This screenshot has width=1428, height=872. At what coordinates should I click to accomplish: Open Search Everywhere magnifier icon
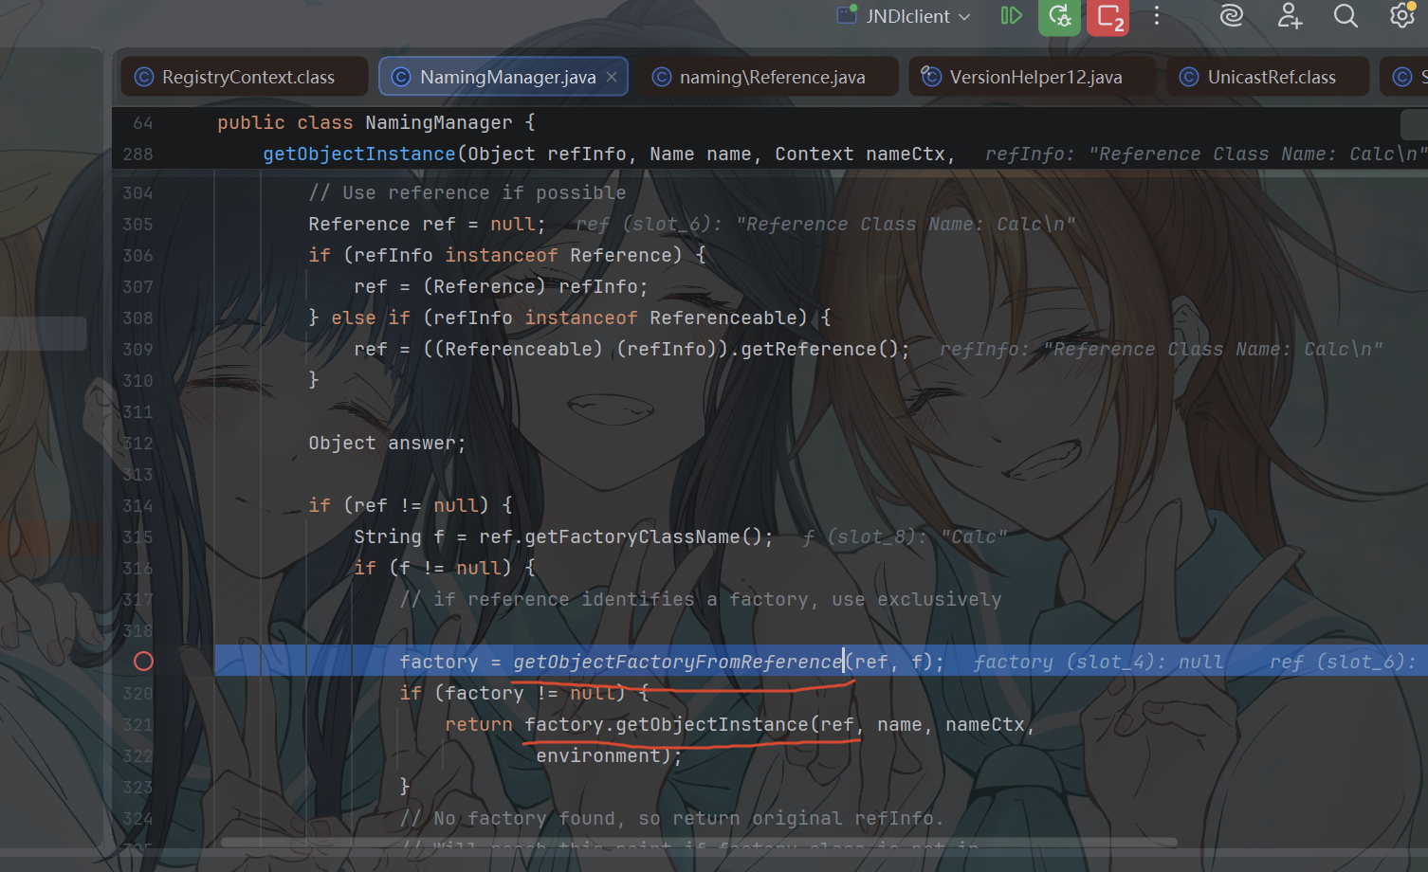pos(1346,16)
